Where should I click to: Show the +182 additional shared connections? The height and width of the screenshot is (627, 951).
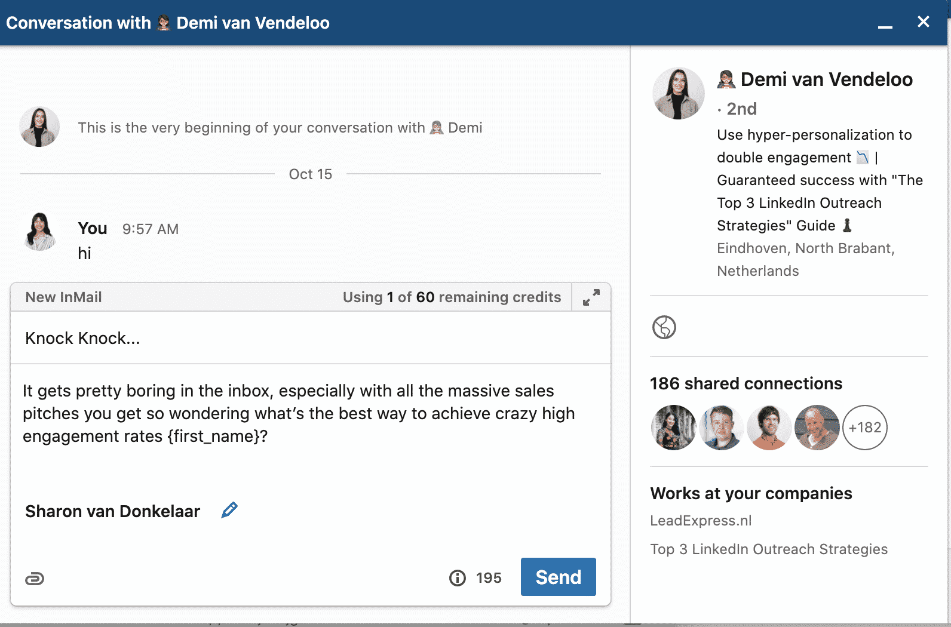point(865,428)
